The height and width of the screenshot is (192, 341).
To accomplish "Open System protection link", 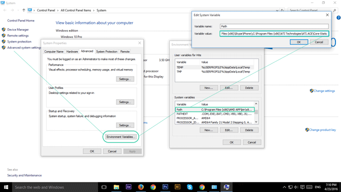I will pyautogui.click(x=19, y=41).
